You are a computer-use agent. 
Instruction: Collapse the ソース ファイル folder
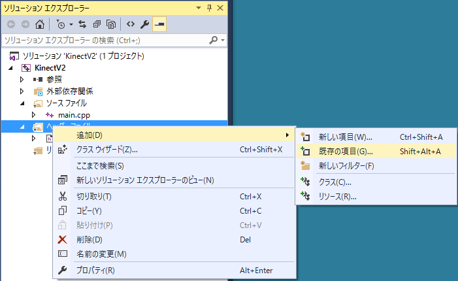tap(22, 103)
